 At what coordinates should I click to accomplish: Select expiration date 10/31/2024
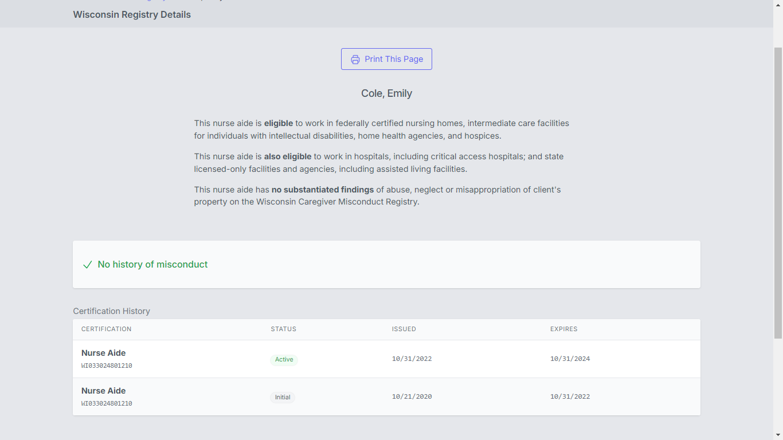click(x=570, y=359)
